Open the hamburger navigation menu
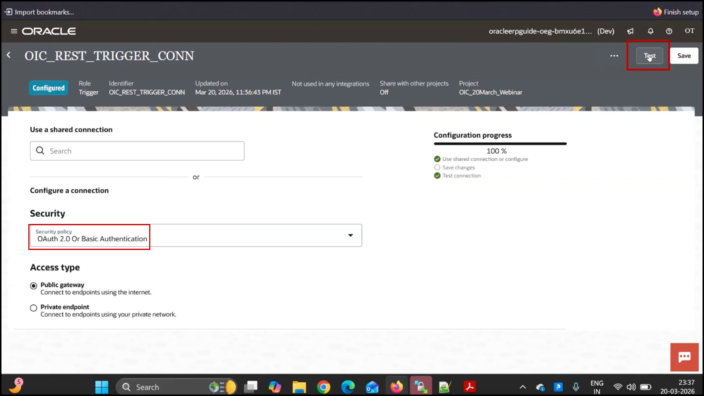The image size is (704, 396). coord(14,31)
